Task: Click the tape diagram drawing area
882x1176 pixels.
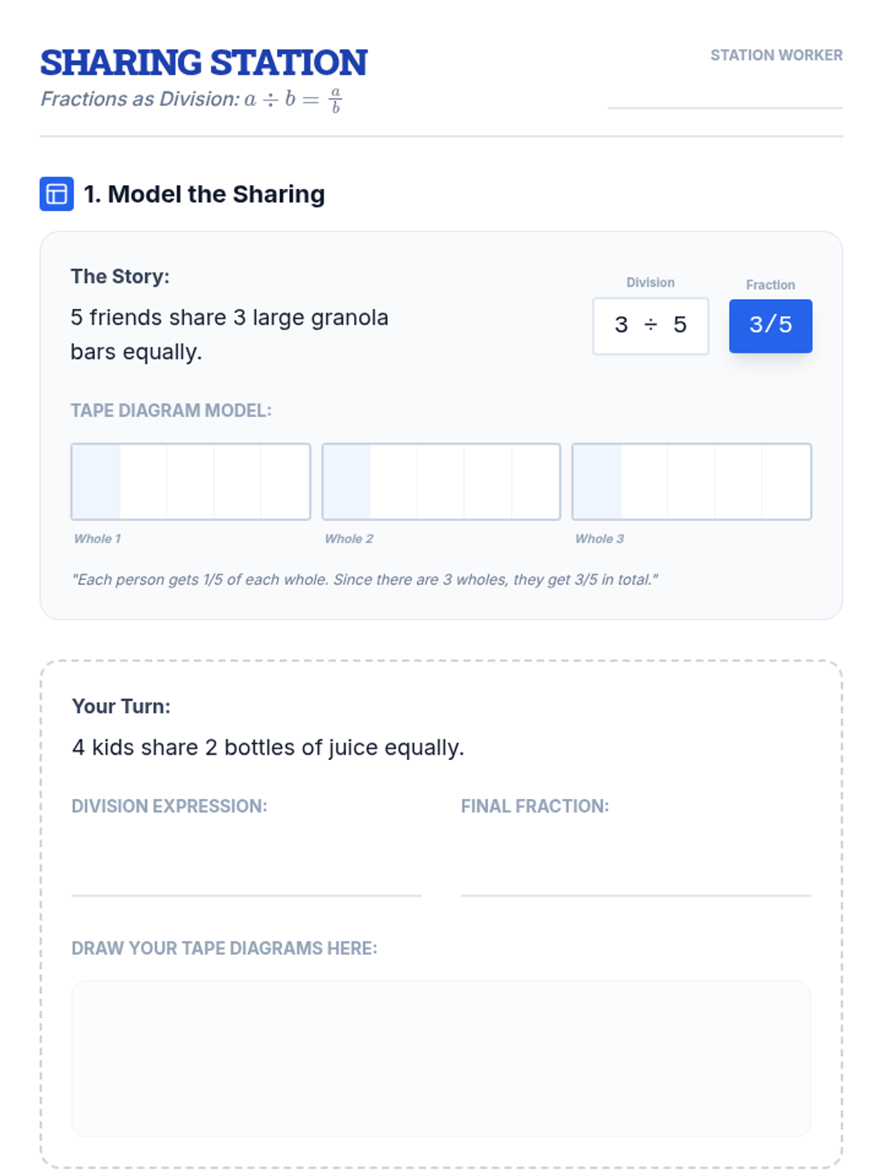Action: coord(441,1058)
